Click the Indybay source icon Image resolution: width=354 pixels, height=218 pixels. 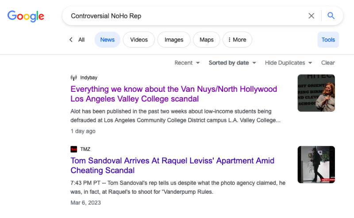74,78
